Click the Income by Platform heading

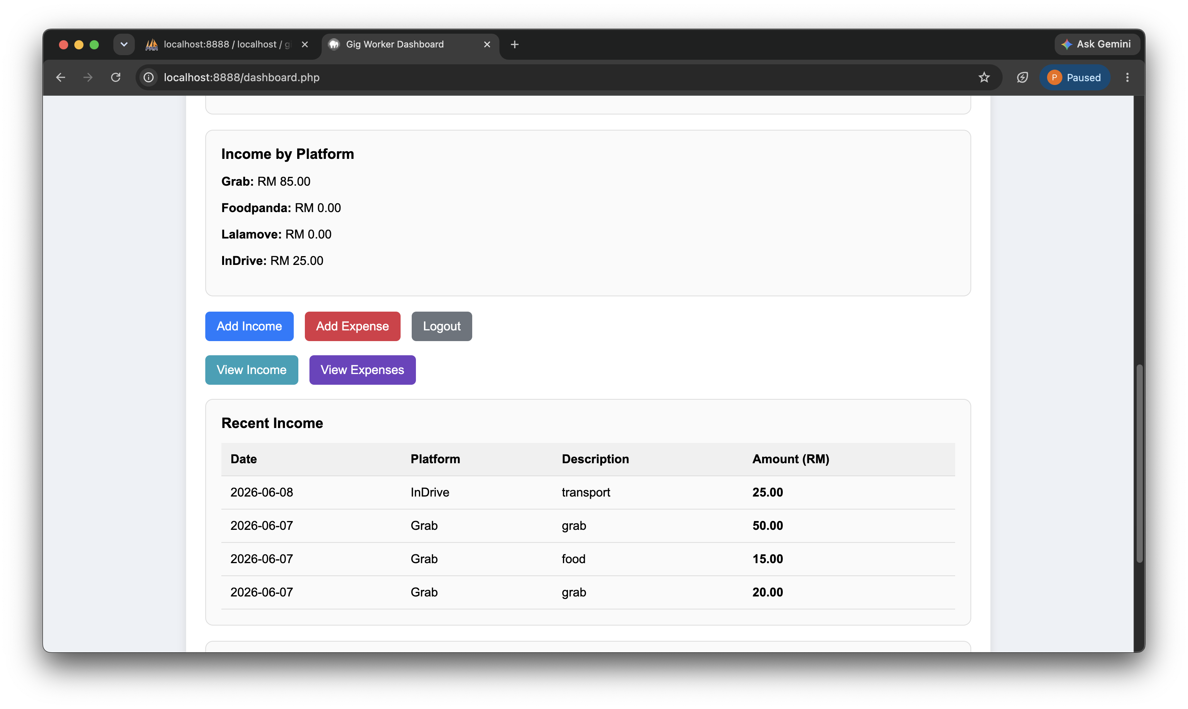(x=288, y=154)
